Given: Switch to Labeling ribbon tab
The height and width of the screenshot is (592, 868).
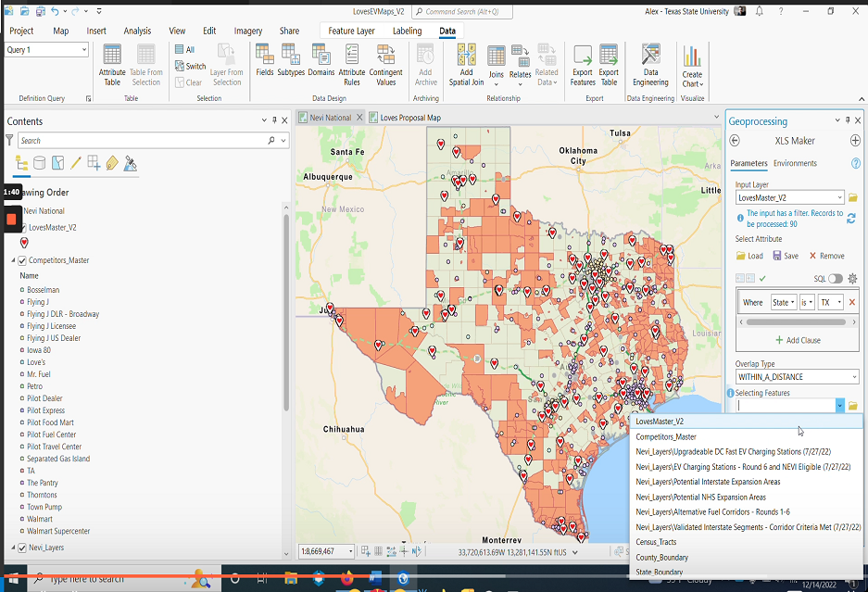Looking at the screenshot, I should (x=407, y=31).
